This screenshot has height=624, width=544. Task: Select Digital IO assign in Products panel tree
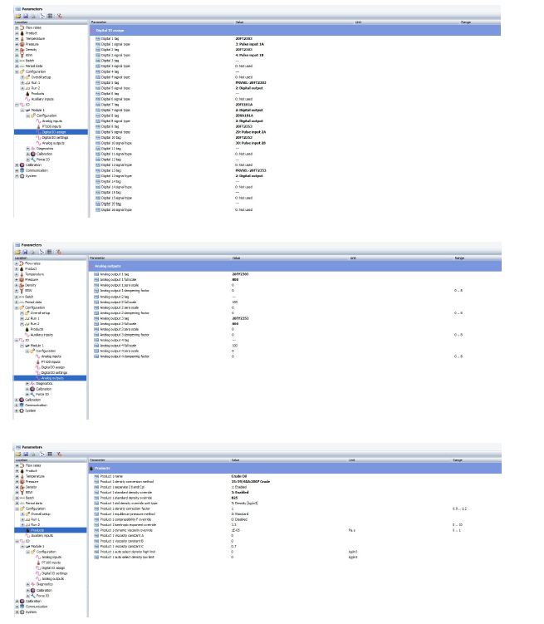tap(53, 567)
